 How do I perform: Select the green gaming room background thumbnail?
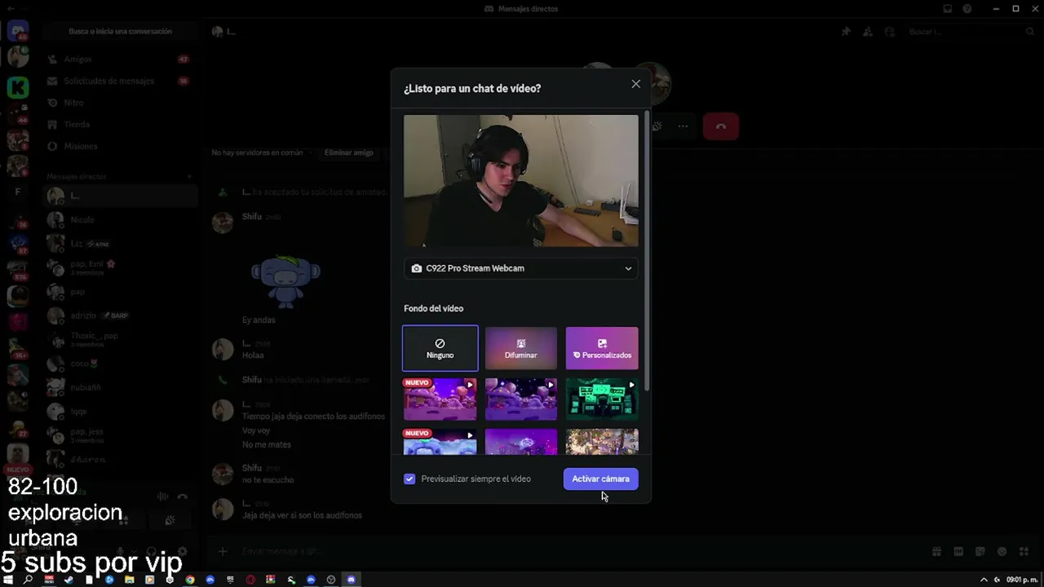pos(602,399)
